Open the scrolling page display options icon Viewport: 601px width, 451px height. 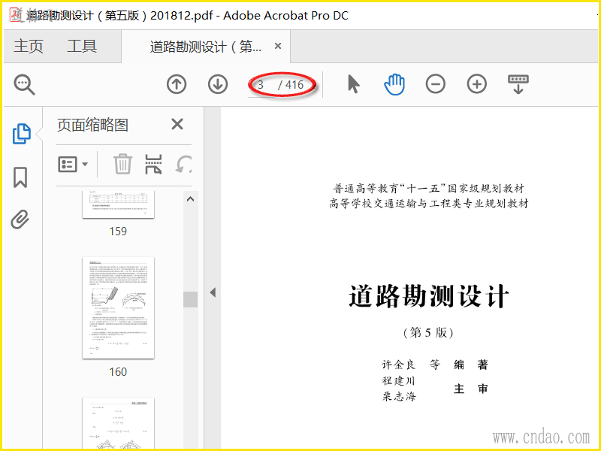(x=518, y=84)
